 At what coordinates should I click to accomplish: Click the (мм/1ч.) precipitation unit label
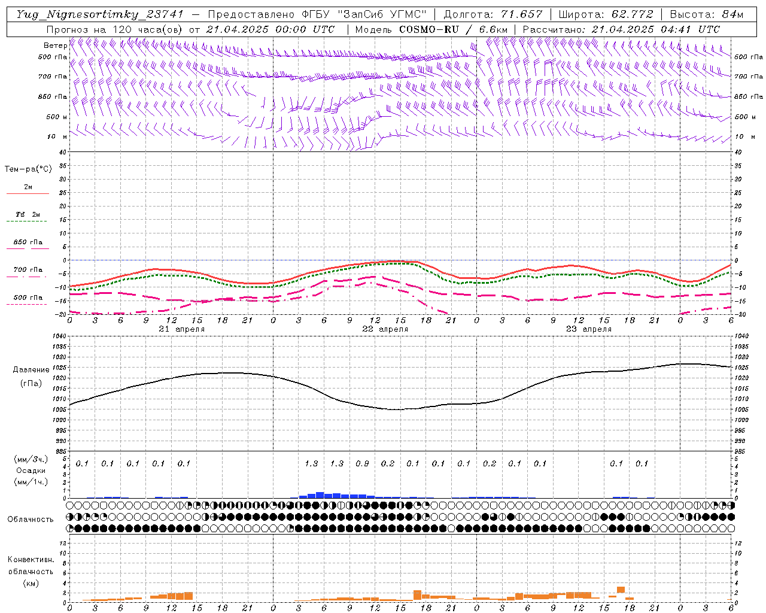pos(31,482)
